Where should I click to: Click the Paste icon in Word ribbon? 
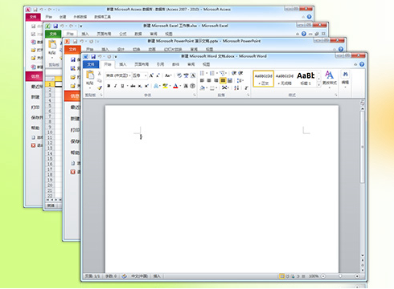pos(90,75)
